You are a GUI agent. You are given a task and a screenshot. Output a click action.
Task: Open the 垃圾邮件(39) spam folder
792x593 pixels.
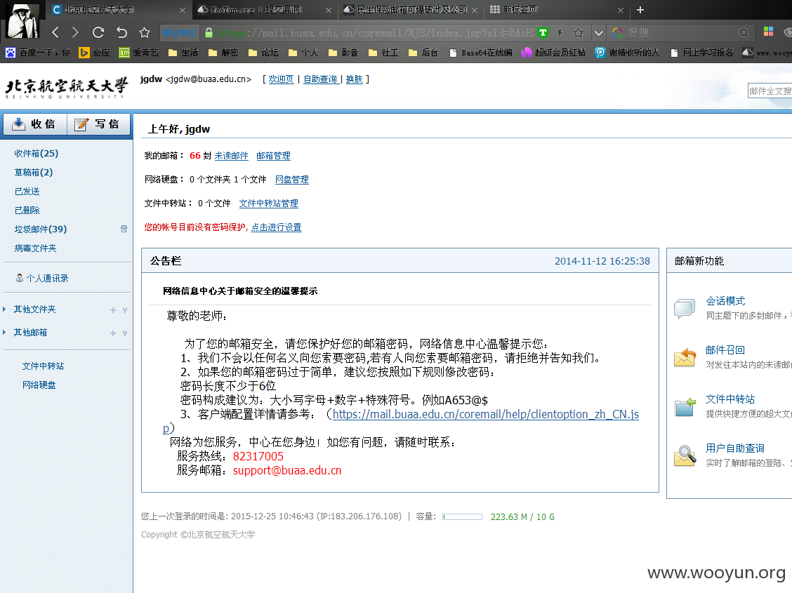[41, 229]
